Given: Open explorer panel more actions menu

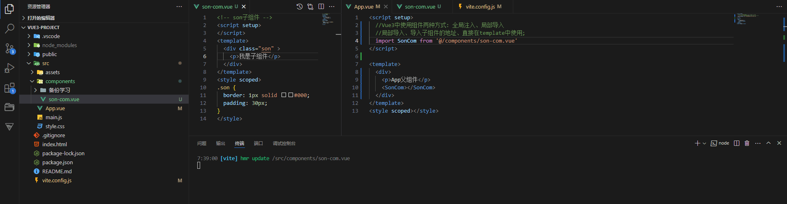Looking at the screenshot, I should pos(179,7).
